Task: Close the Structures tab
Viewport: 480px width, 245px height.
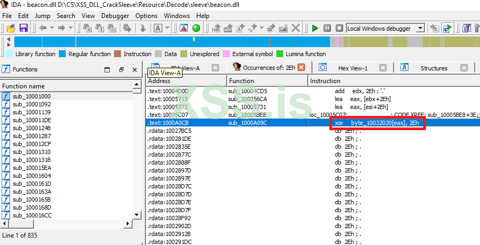Action: coord(464,68)
